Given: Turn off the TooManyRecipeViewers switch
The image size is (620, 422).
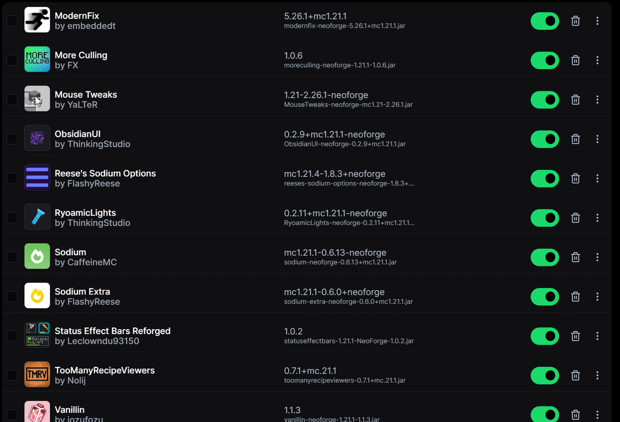Looking at the screenshot, I should point(544,375).
